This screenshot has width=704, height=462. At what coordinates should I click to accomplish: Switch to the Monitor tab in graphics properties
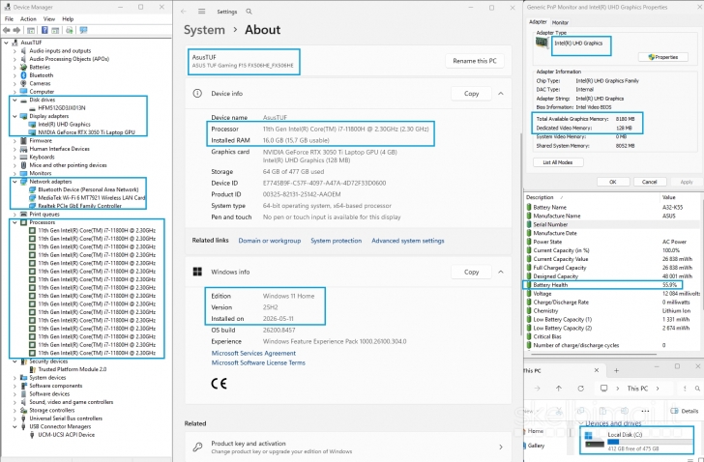560,22
